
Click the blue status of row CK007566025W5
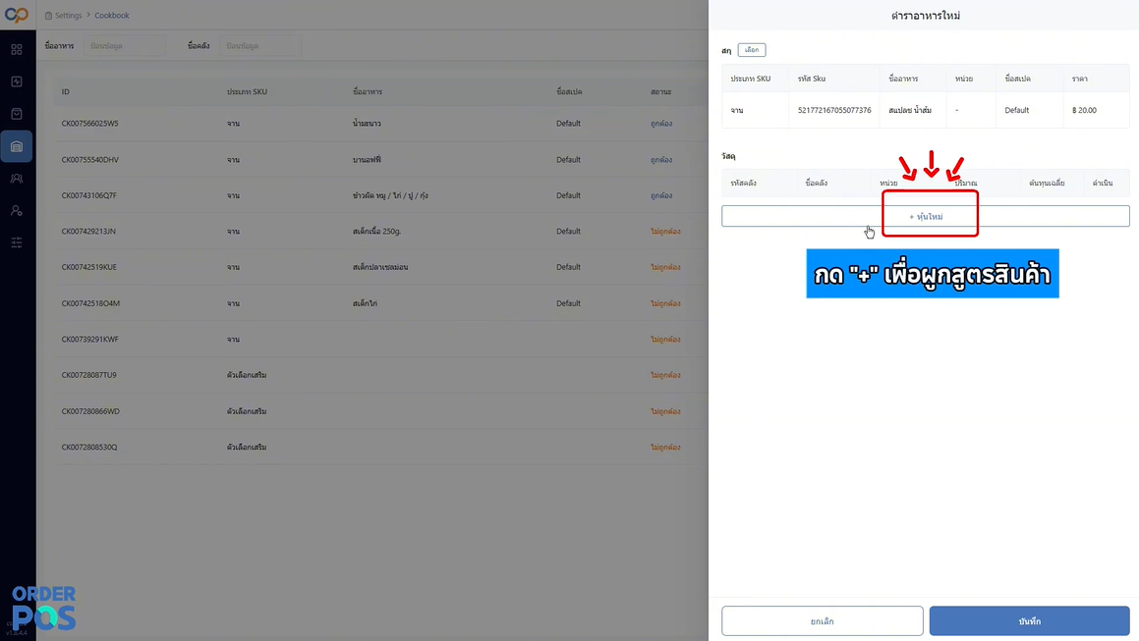pyautogui.click(x=661, y=124)
